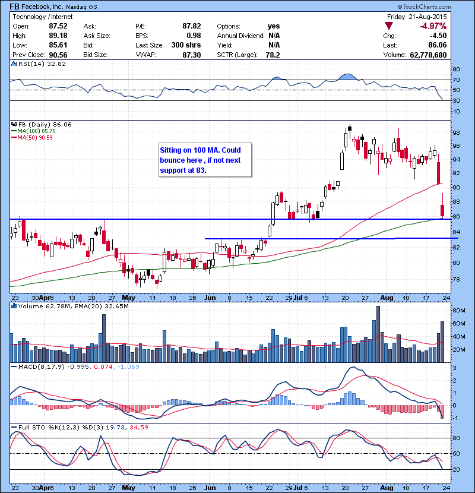Click the Last Size value 300 shrs
475x493 pixels.
(186, 45)
